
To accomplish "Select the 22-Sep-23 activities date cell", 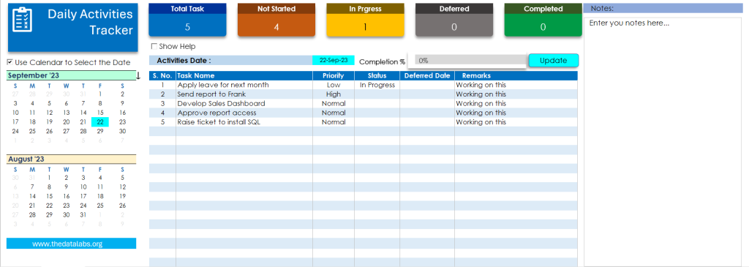I will point(334,61).
